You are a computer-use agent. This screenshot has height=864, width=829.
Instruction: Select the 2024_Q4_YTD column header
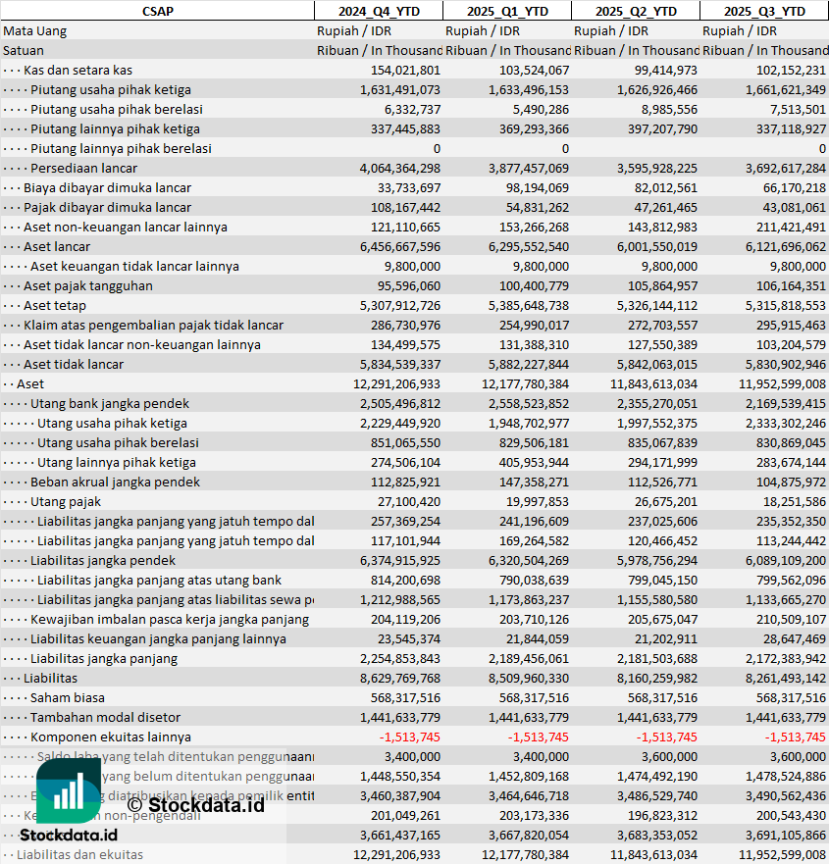point(378,11)
